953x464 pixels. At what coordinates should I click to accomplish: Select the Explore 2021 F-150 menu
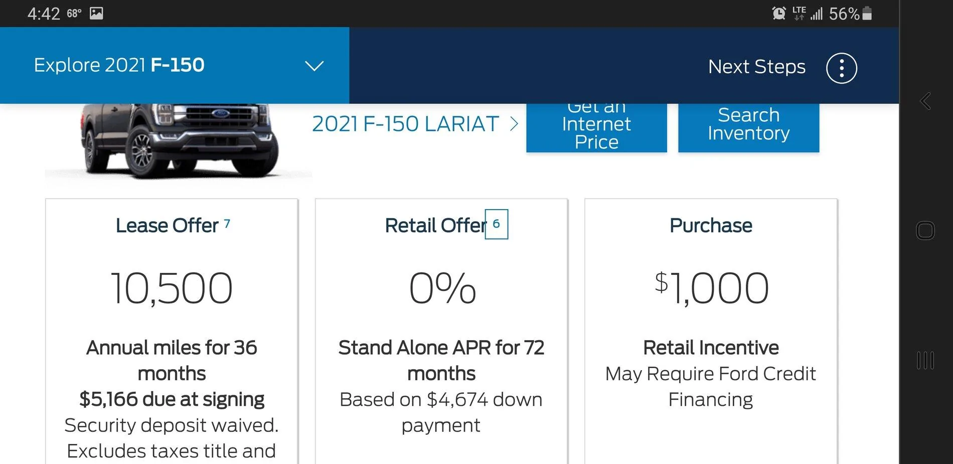tap(119, 65)
